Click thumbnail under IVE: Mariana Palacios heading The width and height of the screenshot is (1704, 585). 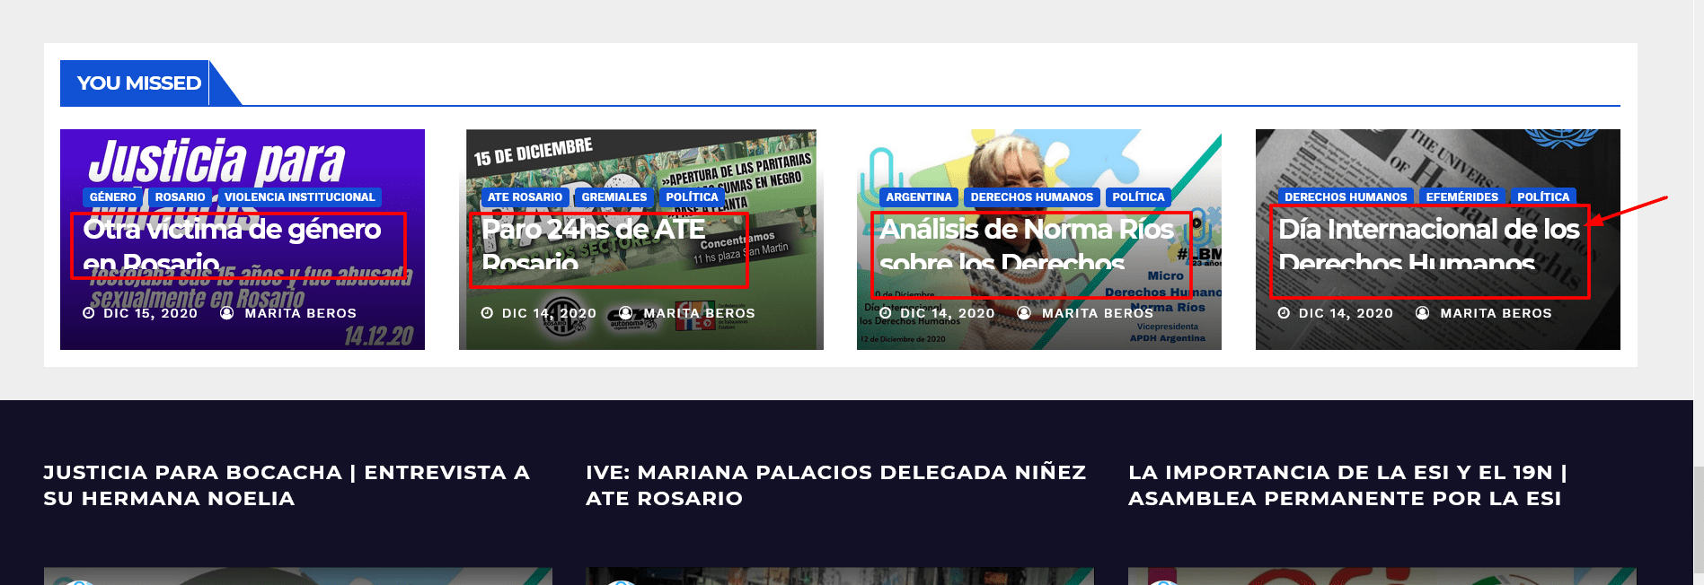(x=840, y=576)
